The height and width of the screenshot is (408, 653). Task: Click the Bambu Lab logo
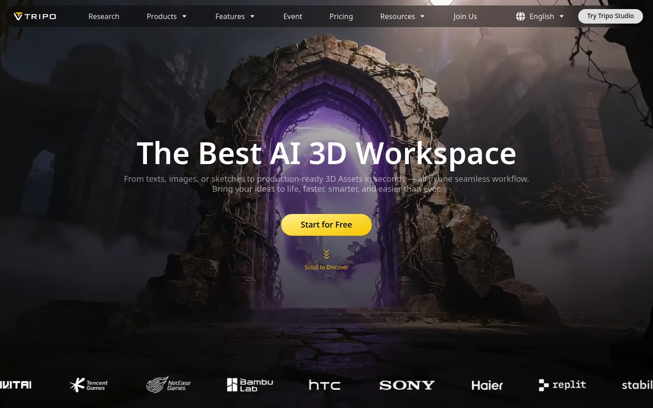pyautogui.click(x=250, y=385)
